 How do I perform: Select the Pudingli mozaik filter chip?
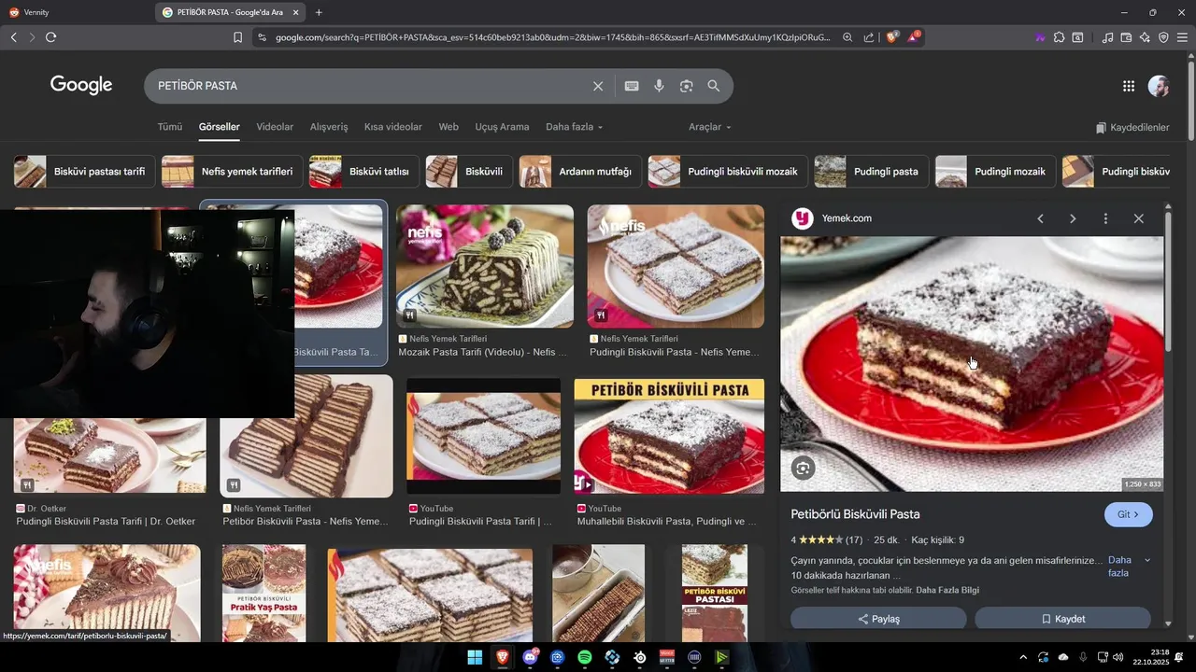[996, 172]
